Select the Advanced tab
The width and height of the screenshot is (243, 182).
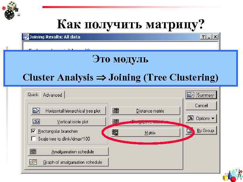pos(53,95)
